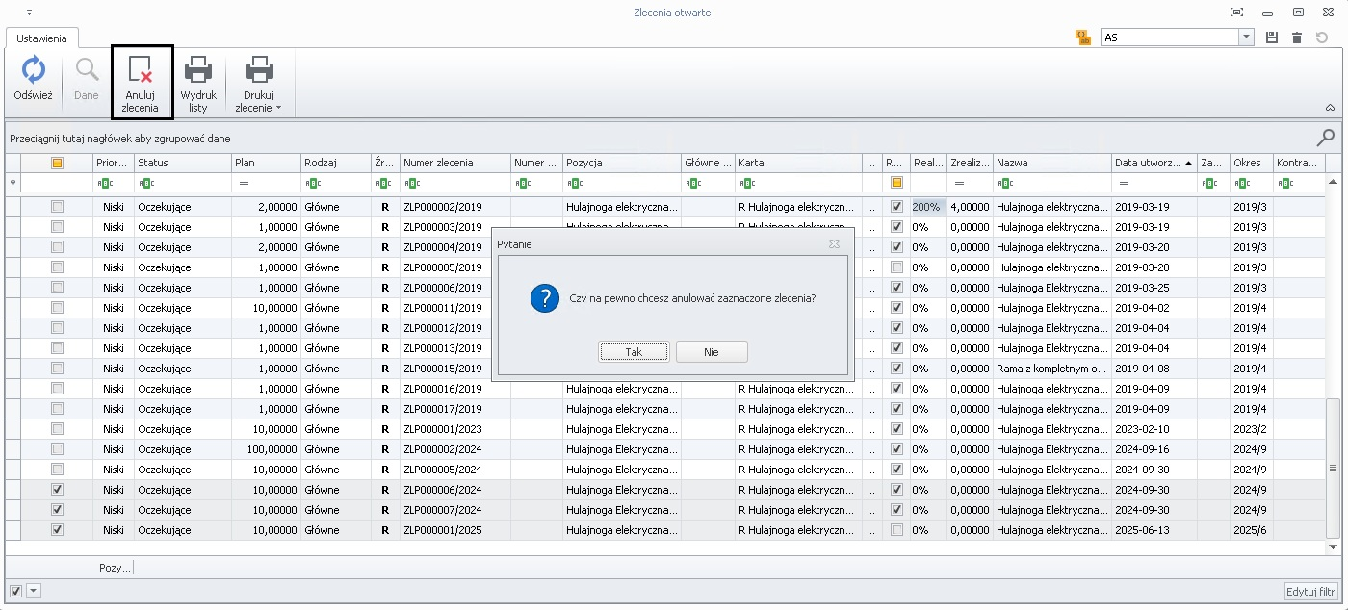Click the ellipsis button in ZLP000002/2024 row
Viewport: 1348px width, 610px height.
pos(871,449)
